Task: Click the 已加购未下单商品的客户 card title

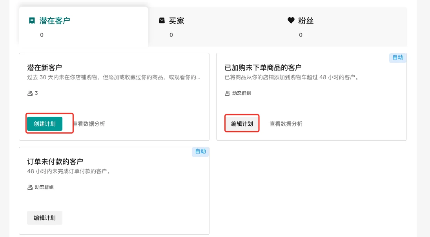Action: [263, 67]
